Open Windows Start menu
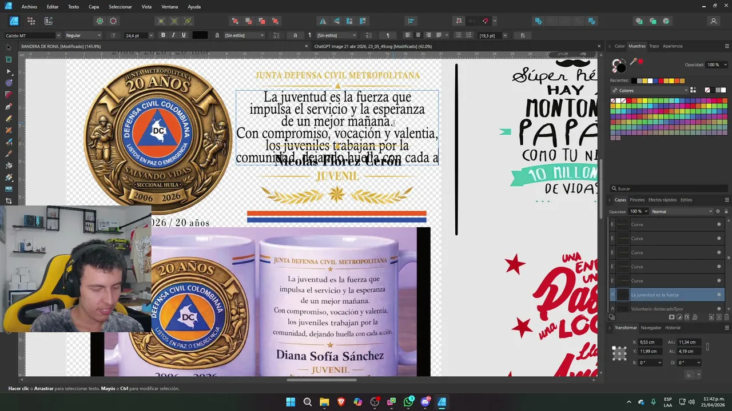The image size is (732, 411). [291, 402]
